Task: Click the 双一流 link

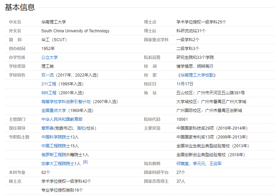Action: [x=48, y=75]
